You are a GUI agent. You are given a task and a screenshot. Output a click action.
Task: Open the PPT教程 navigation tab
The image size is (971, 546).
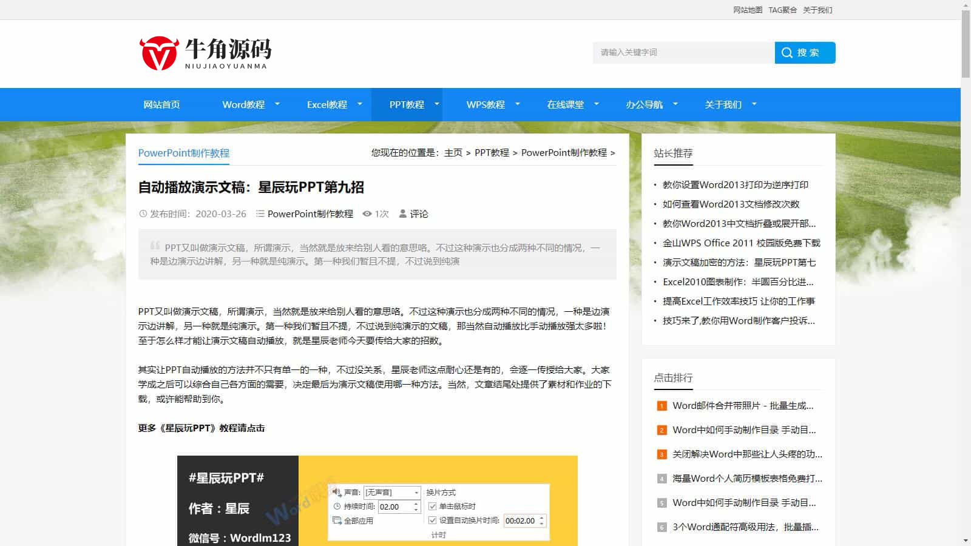[x=407, y=104]
